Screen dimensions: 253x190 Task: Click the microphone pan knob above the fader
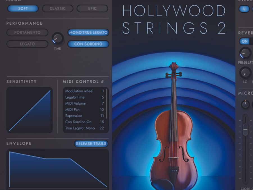coord(245,104)
